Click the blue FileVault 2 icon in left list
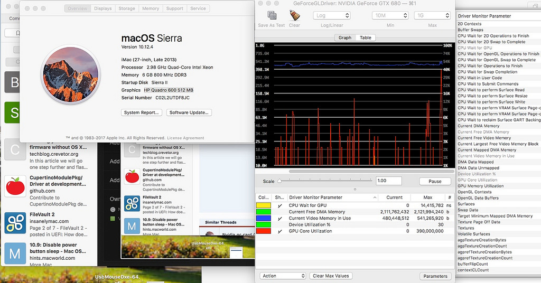The image size is (541, 283). pos(15,223)
